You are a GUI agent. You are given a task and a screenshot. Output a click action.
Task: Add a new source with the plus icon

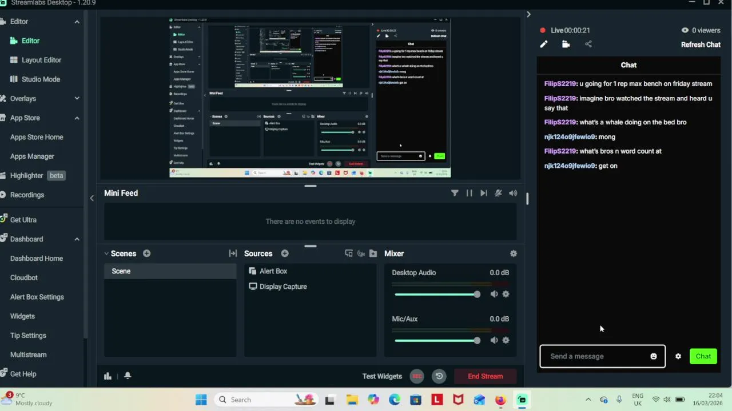(x=285, y=253)
